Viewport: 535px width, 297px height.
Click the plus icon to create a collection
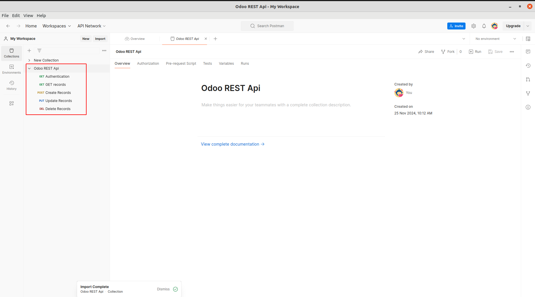click(x=29, y=51)
